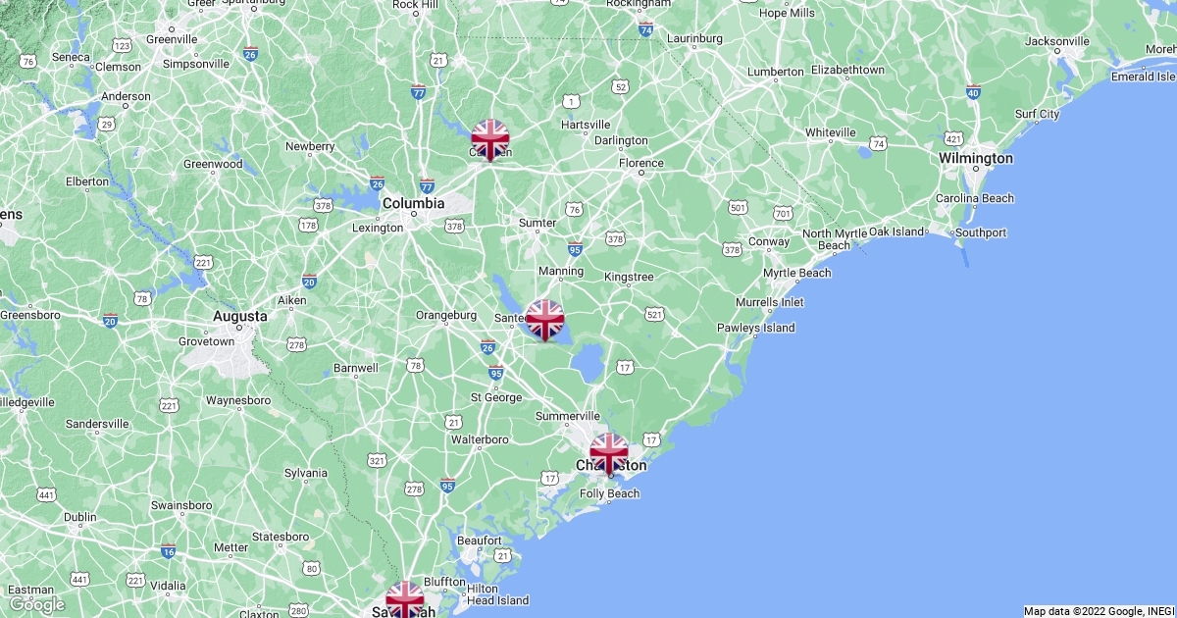The height and width of the screenshot is (618, 1177).
Task: Click the Interstate 16 shield near Metter
Action: click(168, 551)
